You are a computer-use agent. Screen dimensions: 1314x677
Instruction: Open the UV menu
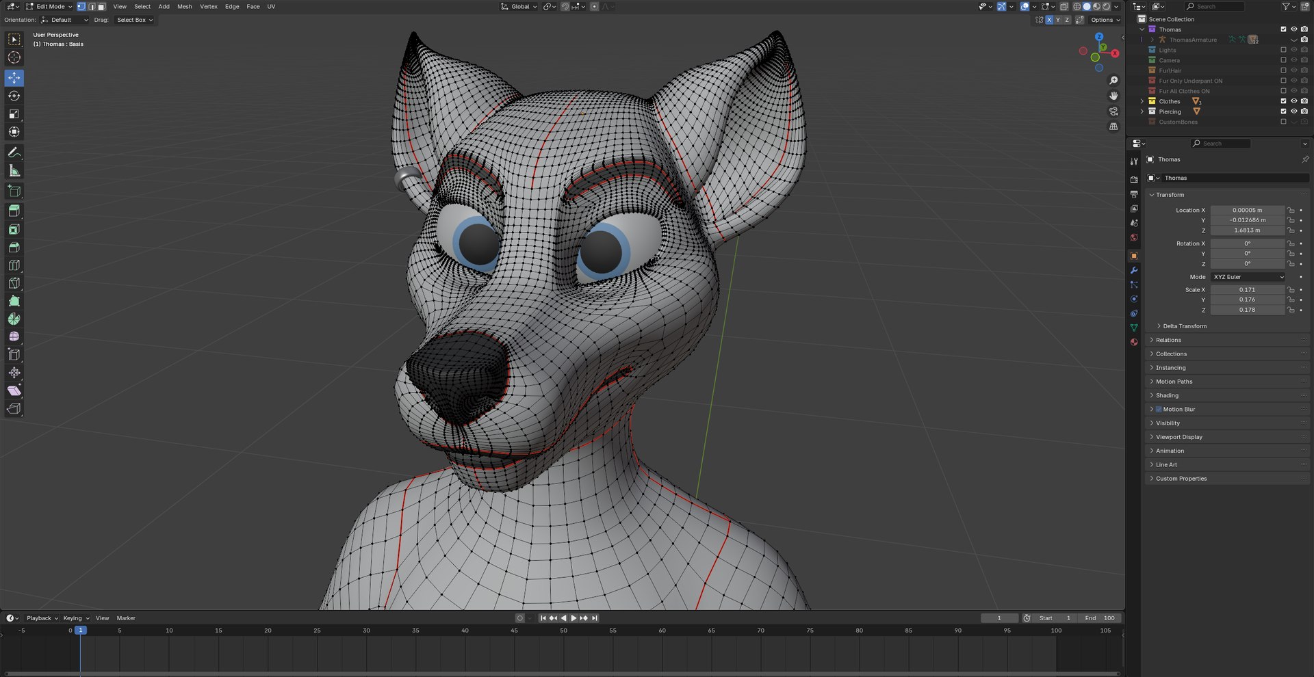point(271,6)
